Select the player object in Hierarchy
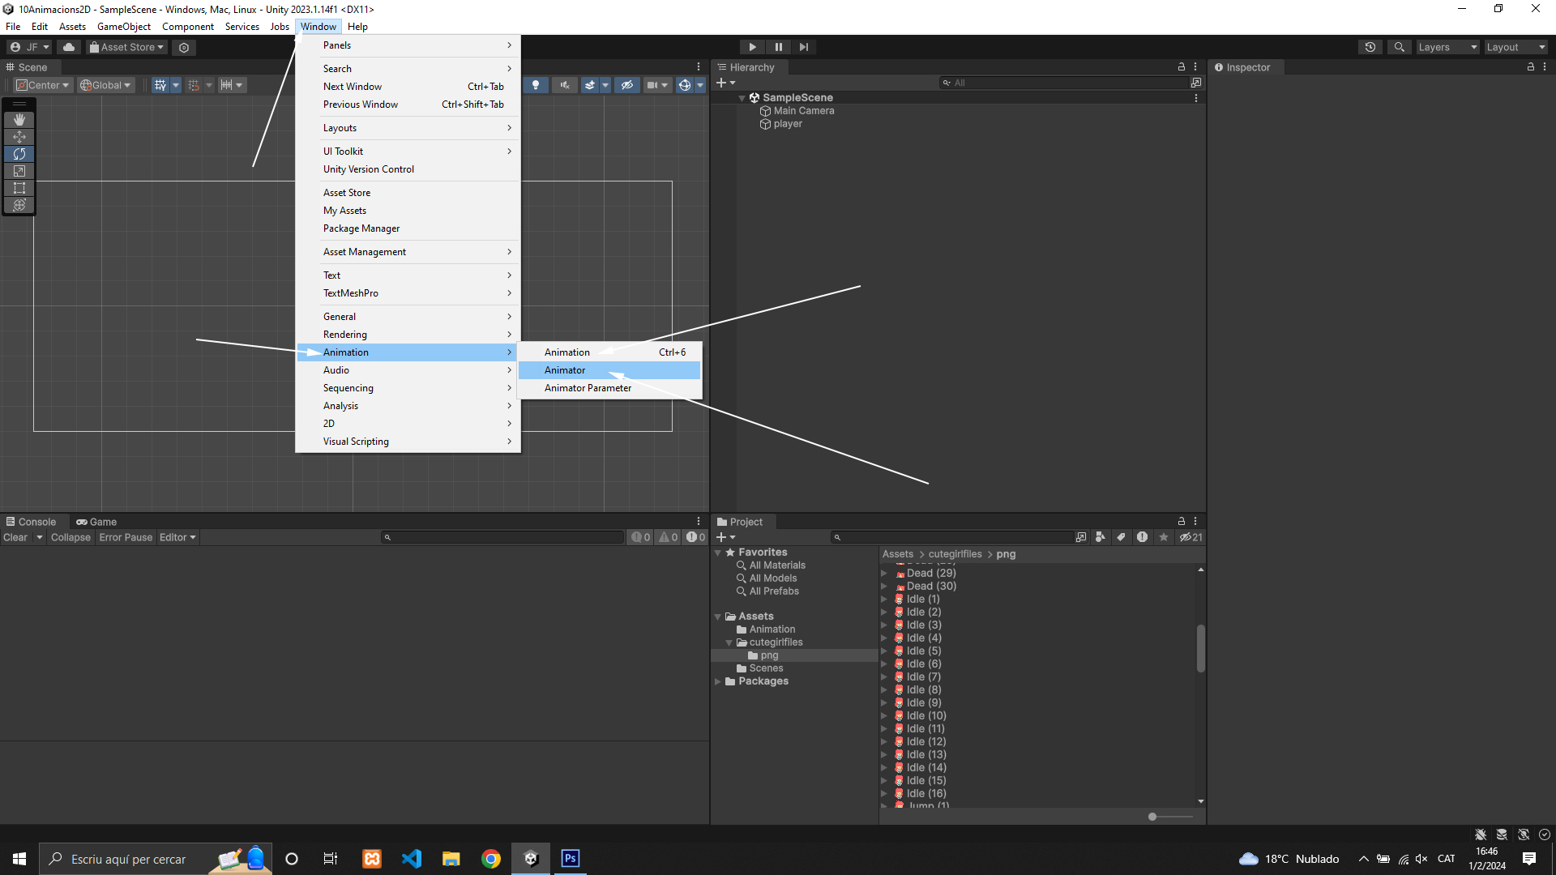Image resolution: width=1556 pixels, height=875 pixels. (787, 124)
